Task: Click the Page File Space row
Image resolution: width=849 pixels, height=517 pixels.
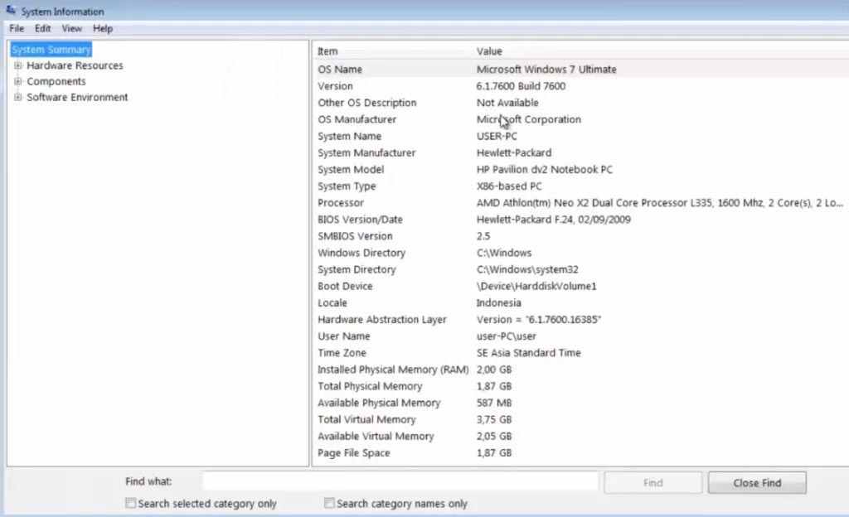Action: (580, 453)
